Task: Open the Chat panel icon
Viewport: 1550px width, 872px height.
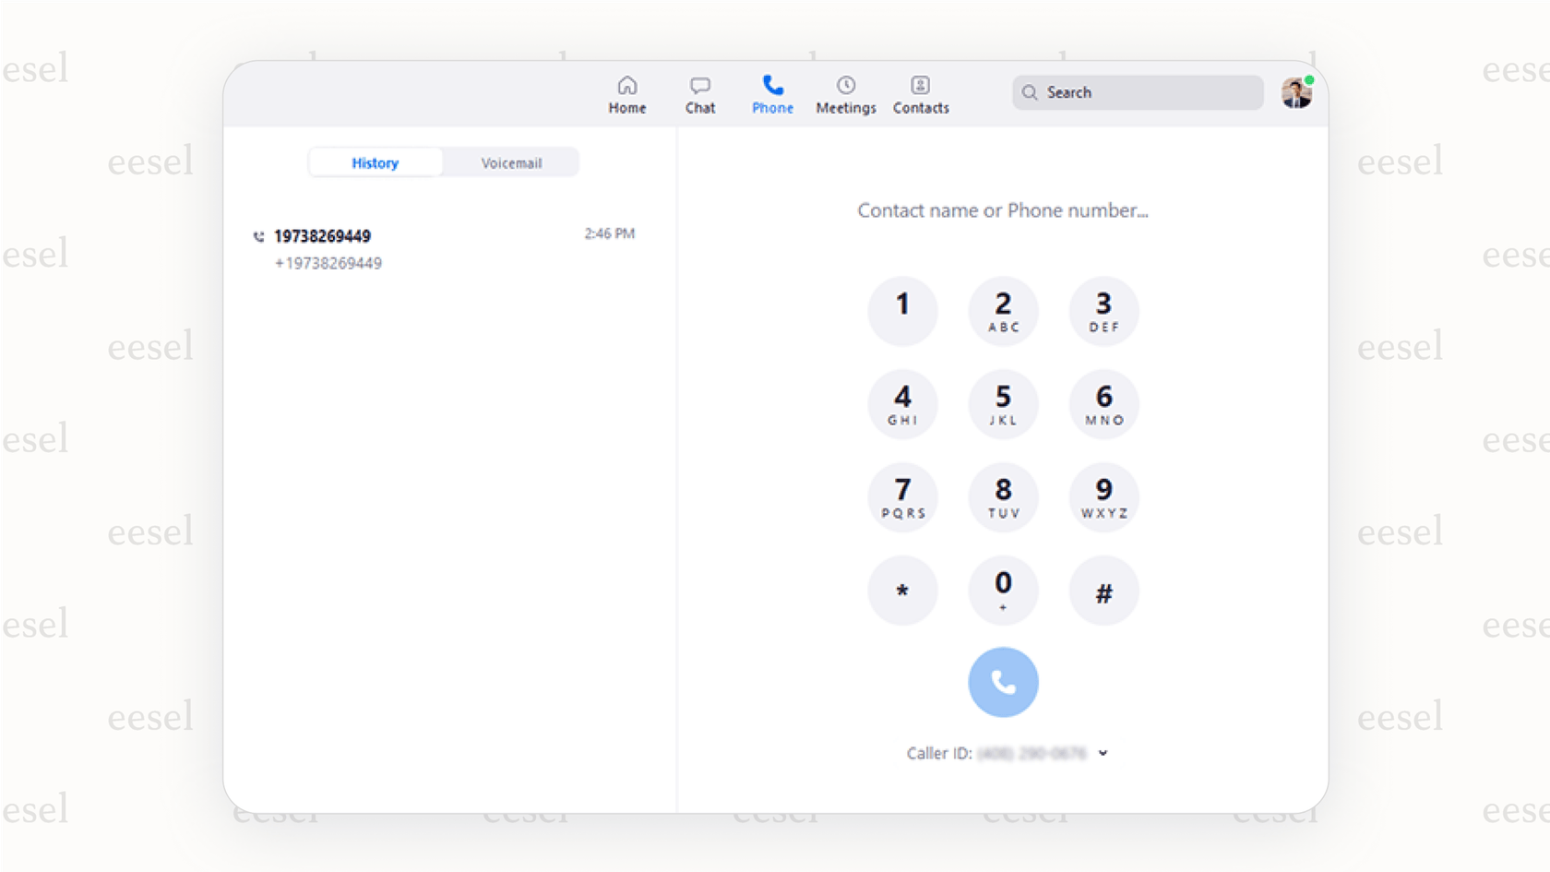Action: pos(699,85)
